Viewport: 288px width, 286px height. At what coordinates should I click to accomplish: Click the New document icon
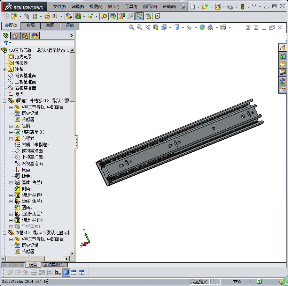pyautogui.click(x=192, y=7)
